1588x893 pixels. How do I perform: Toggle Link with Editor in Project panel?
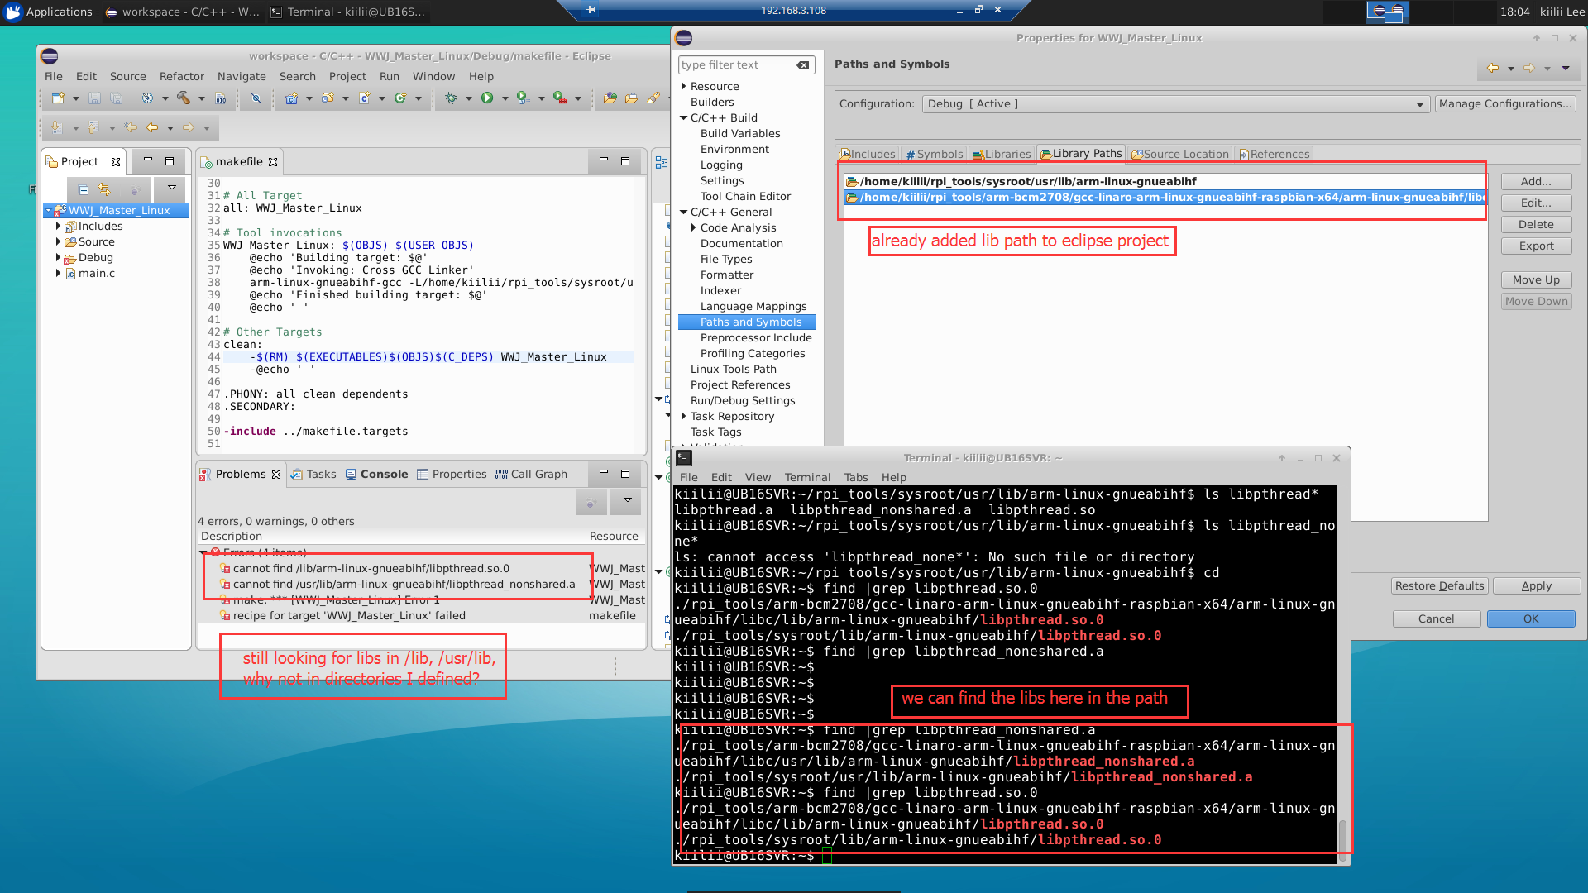pos(104,189)
